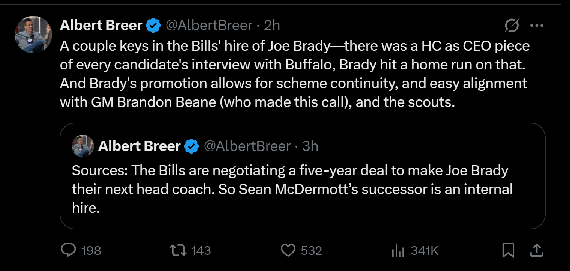Screen dimensions: 570x271
Task: Click the 3h timestamp in the quoted tweet
Action: pyautogui.click(x=310, y=146)
